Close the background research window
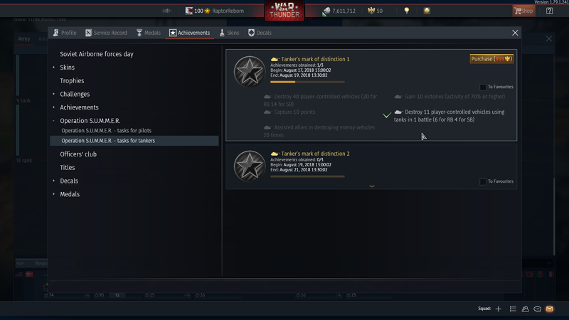 pyautogui.click(x=548, y=39)
